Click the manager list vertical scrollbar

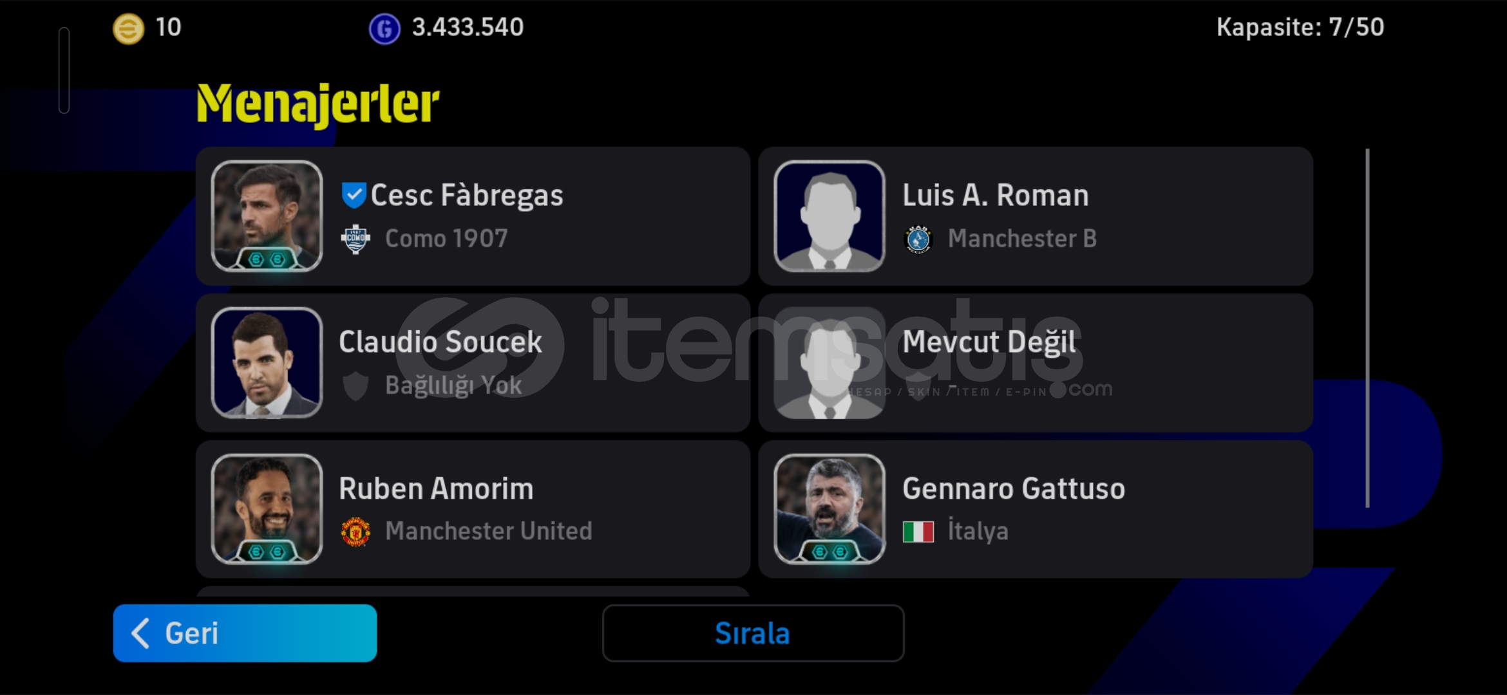coord(1367,328)
